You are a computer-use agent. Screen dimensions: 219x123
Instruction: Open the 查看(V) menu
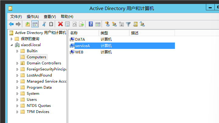pos(50,17)
